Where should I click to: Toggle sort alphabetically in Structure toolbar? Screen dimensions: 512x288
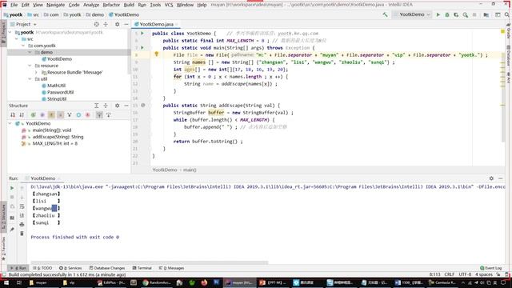coord(22,115)
